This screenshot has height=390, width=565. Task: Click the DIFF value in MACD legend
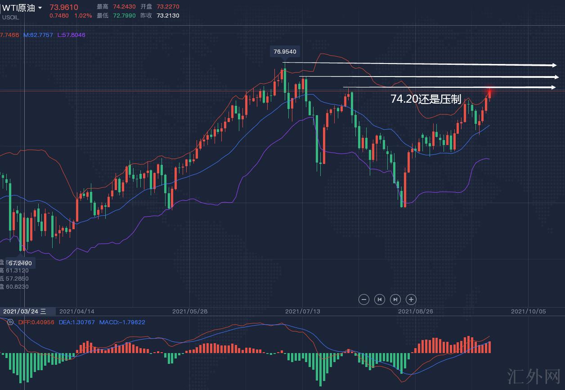click(36, 322)
